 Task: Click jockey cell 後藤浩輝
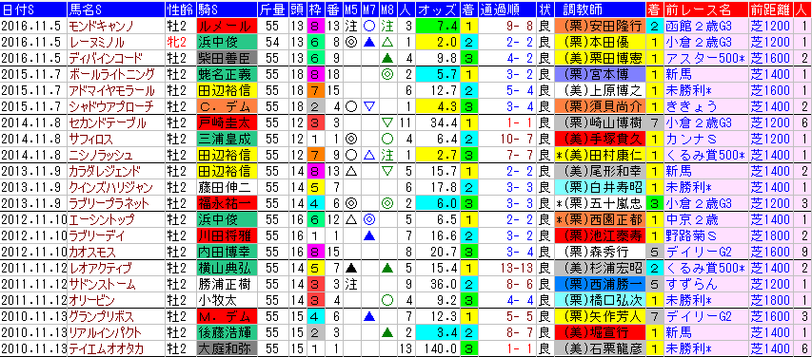point(227,333)
